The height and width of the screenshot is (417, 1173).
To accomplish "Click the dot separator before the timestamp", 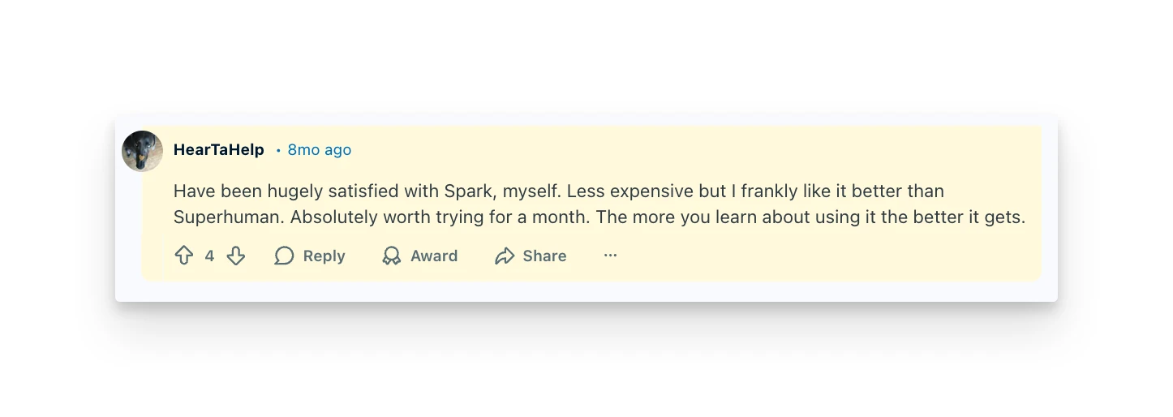I will coord(278,151).
